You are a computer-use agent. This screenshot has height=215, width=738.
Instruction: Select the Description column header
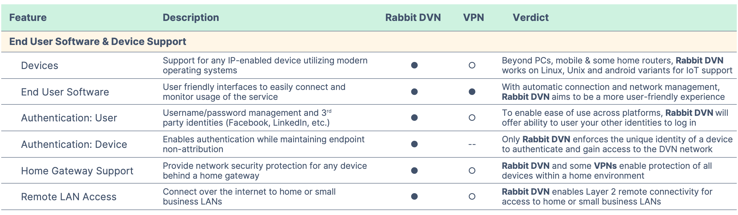click(x=191, y=18)
